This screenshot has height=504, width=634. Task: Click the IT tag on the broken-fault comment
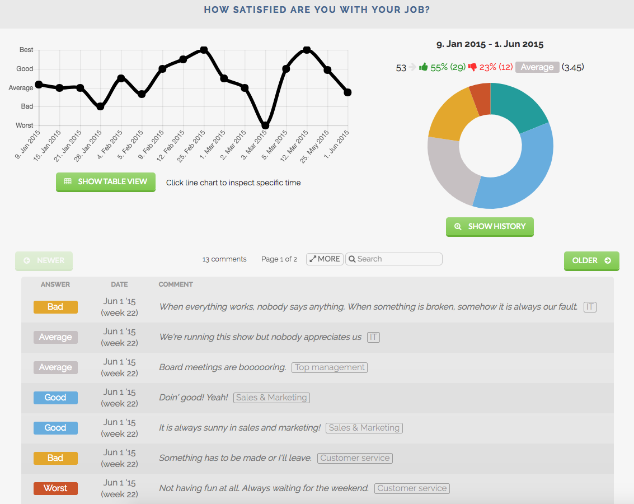[590, 307]
